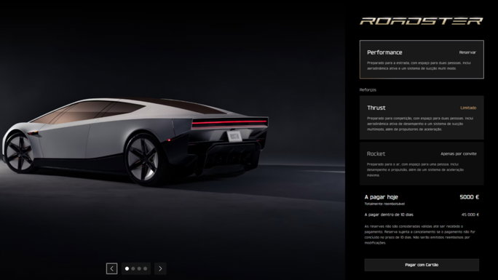Click the A pagar dentro de 10 dias label

(x=389, y=215)
